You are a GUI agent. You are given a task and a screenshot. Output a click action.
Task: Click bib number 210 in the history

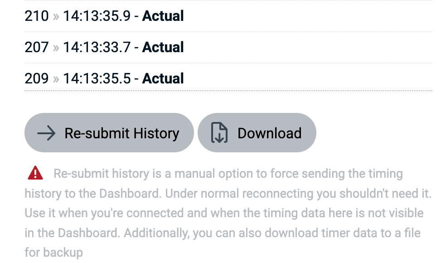coord(37,16)
